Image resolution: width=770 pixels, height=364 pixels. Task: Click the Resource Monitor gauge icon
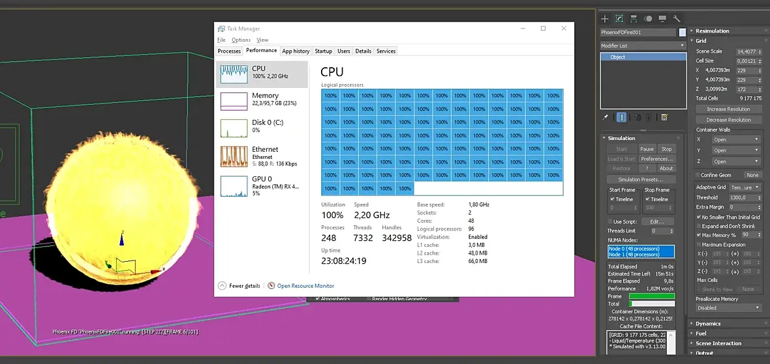coord(271,286)
